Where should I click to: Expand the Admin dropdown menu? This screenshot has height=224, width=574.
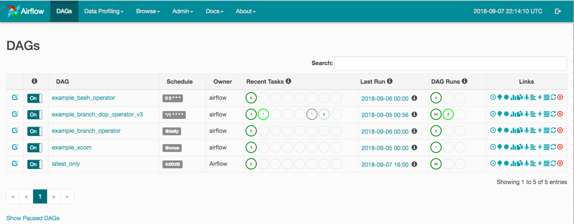point(183,11)
